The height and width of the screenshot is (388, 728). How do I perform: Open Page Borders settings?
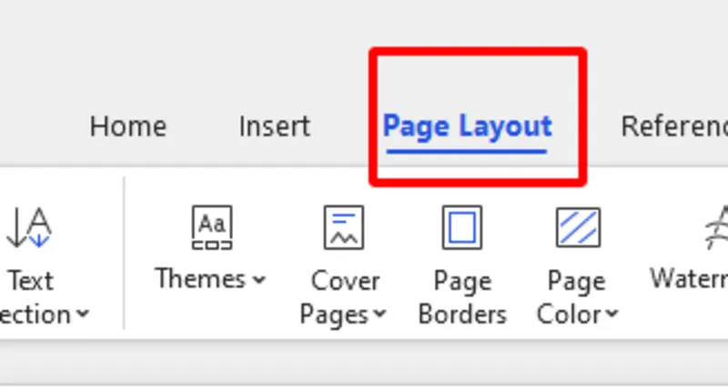click(462, 265)
